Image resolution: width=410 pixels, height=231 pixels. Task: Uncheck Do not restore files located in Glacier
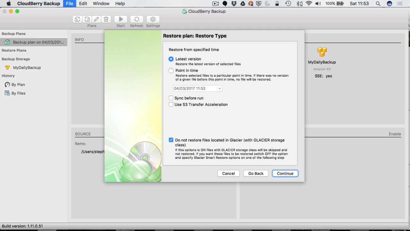171,140
